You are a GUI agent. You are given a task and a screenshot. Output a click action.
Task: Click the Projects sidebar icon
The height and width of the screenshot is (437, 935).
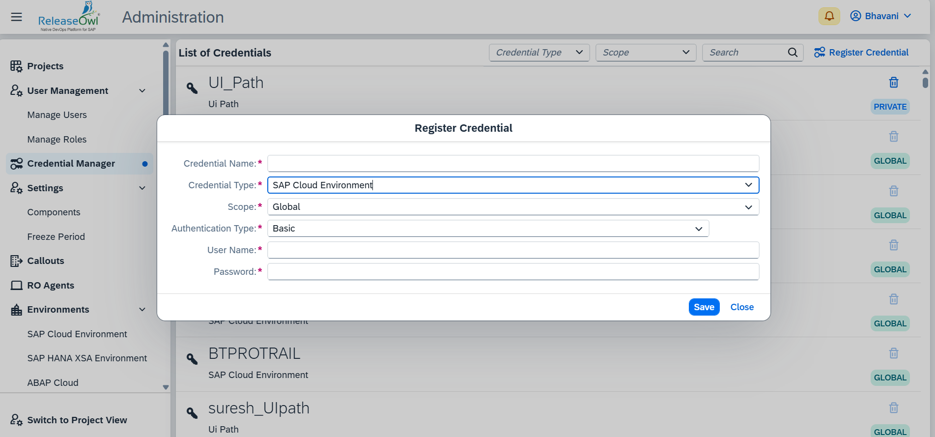tap(16, 66)
